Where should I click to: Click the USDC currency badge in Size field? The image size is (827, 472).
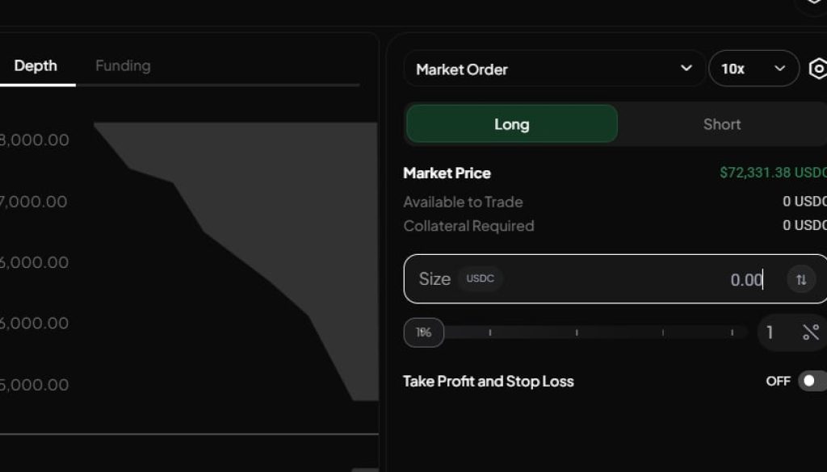[481, 279]
